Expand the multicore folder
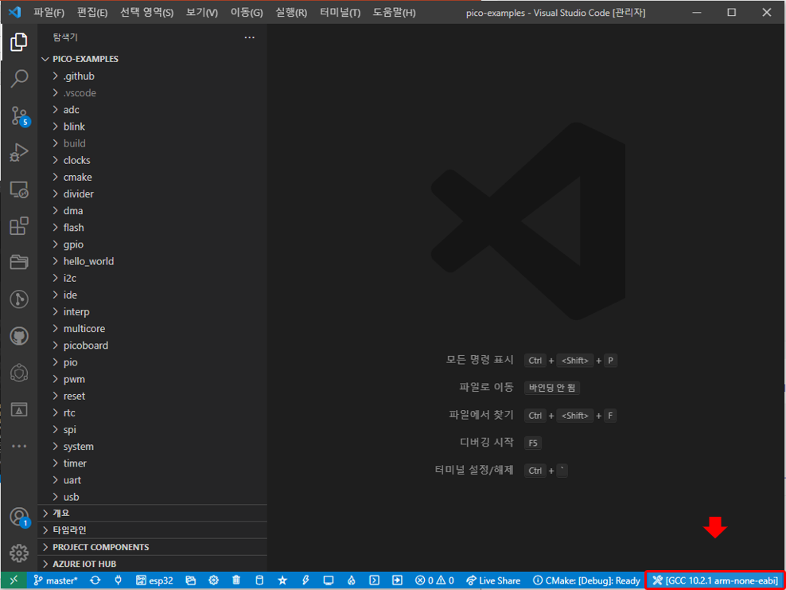 153,329
